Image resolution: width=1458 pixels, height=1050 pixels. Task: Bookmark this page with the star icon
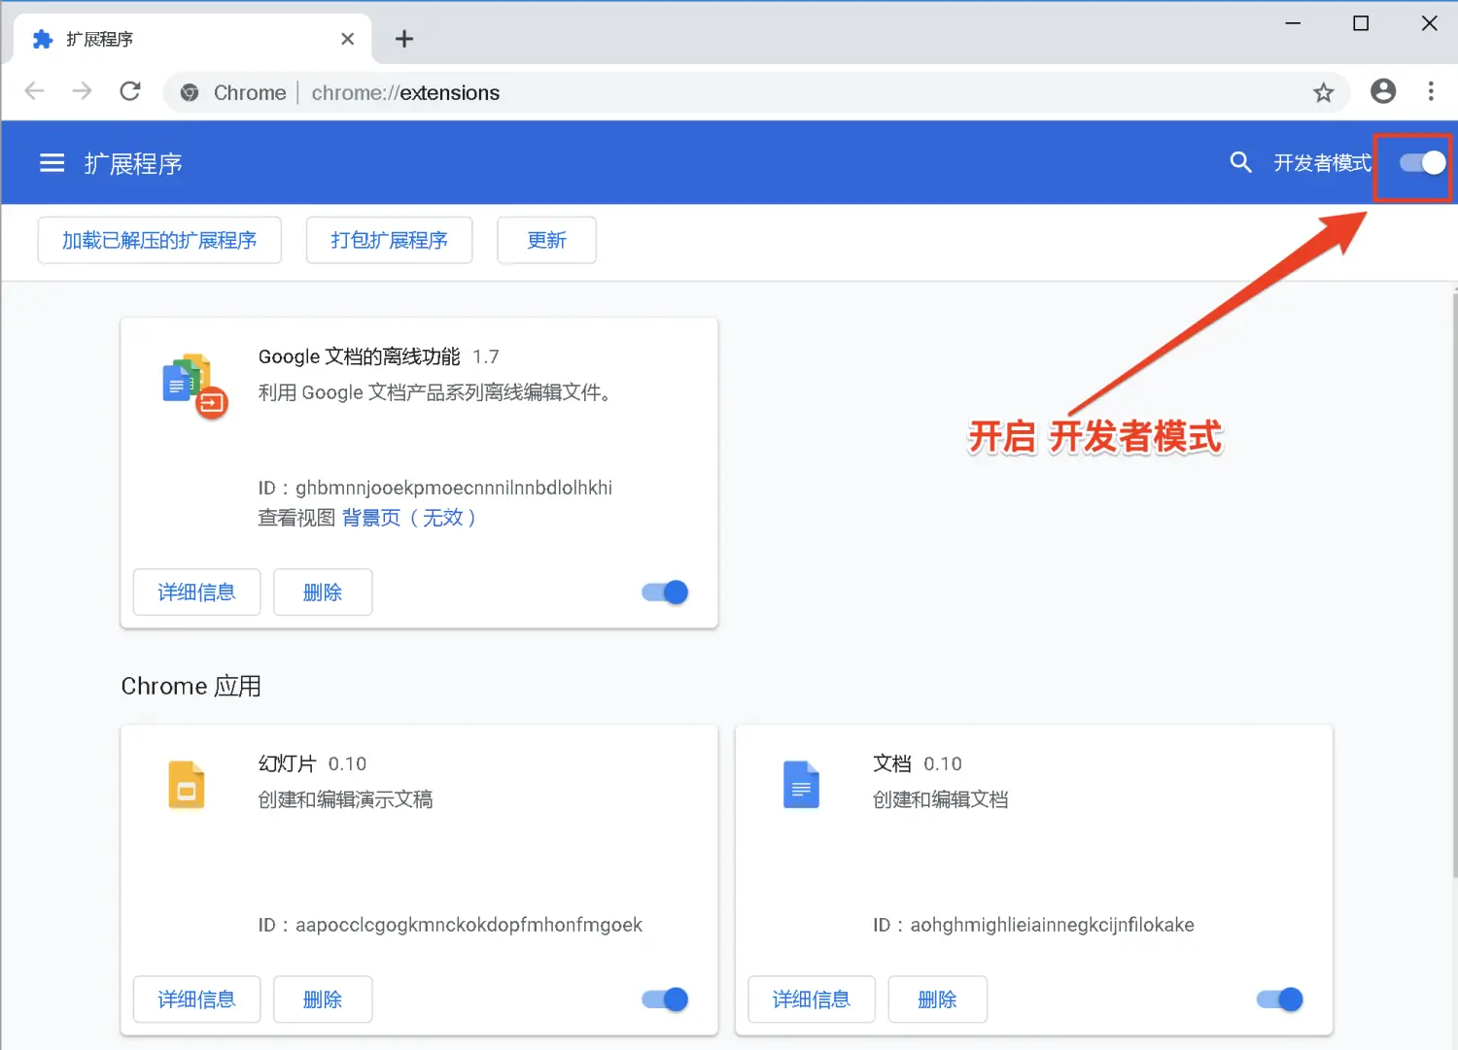1323,92
